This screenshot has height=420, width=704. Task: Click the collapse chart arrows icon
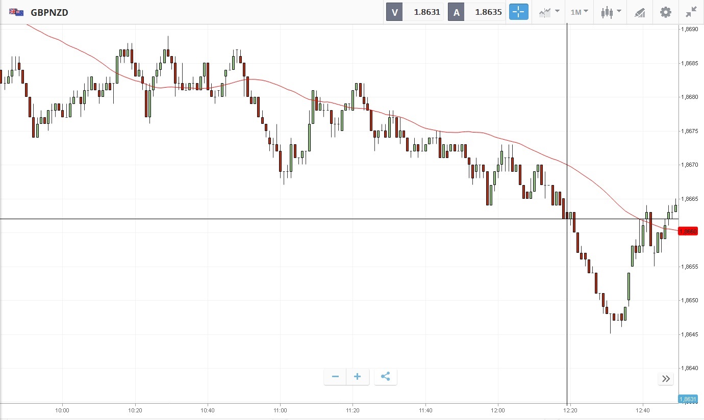click(x=691, y=12)
